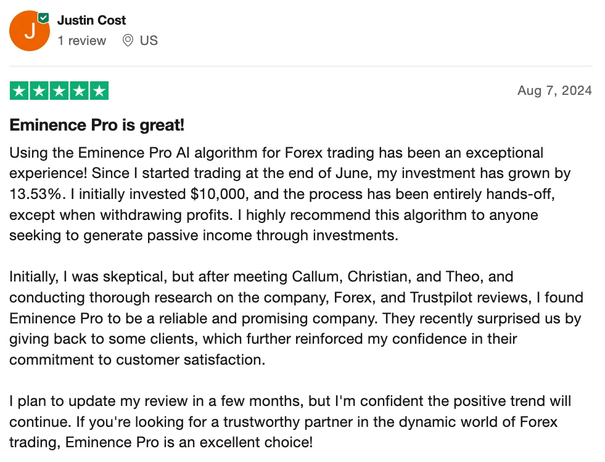Click the '1 review' count text
Image resolution: width=605 pixels, height=462 pixels.
click(x=82, y=41)
